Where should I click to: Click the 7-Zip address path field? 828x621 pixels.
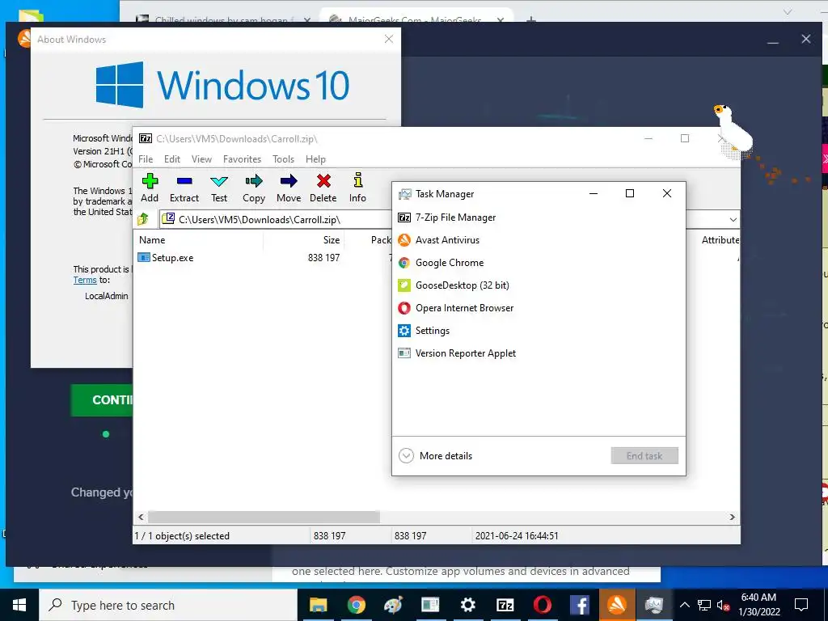coord(275,219)
